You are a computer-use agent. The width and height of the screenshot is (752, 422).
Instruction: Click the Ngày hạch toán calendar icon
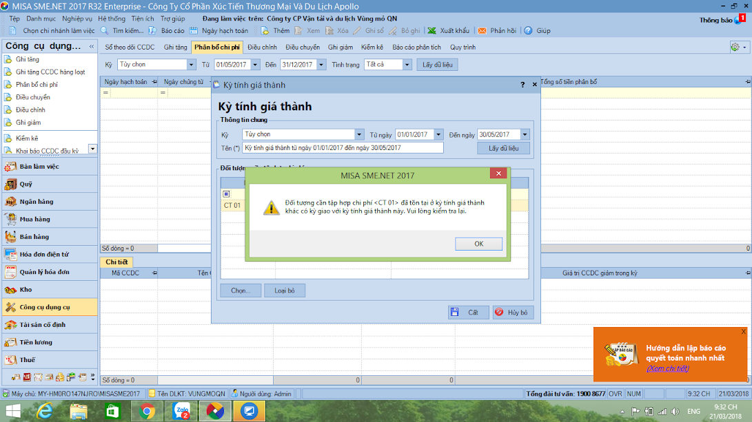click(x=193, y=31)
